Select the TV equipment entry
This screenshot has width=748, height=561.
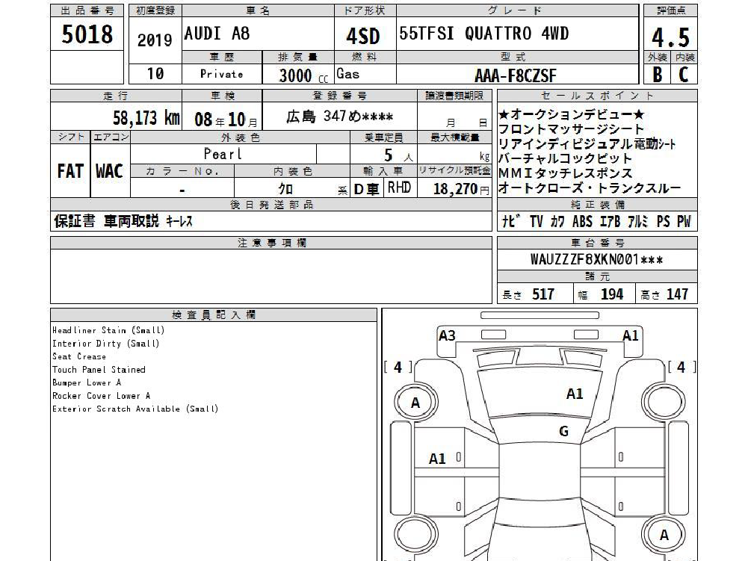coord(537,221)
